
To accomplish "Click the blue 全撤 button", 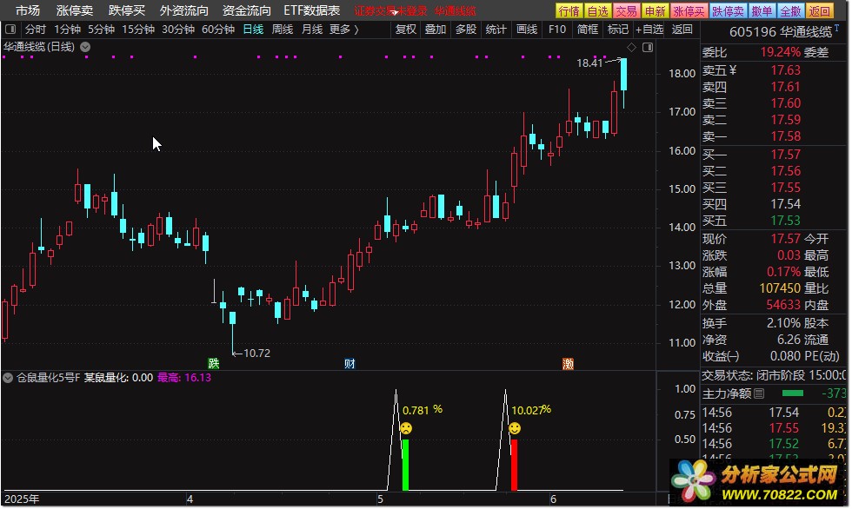I will pyautogui.click(x=790, y=10).
